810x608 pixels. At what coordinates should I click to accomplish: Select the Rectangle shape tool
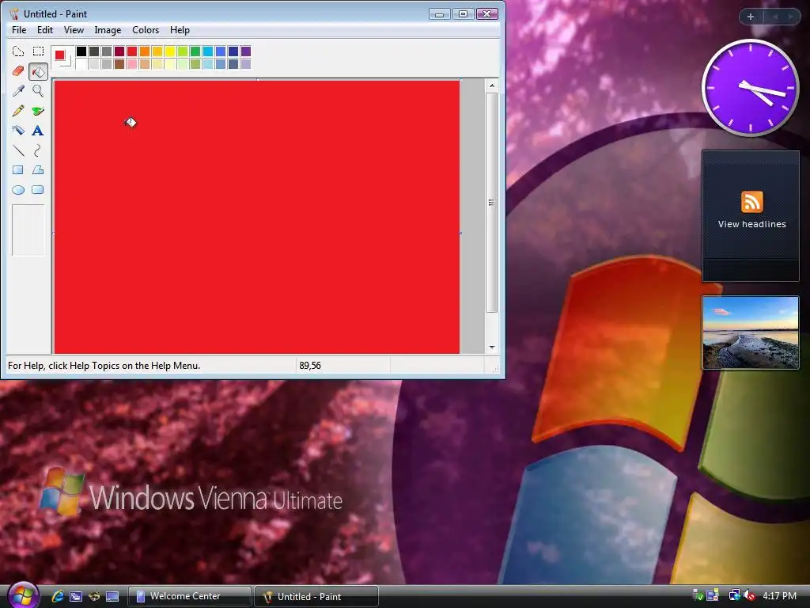point(18,170)
